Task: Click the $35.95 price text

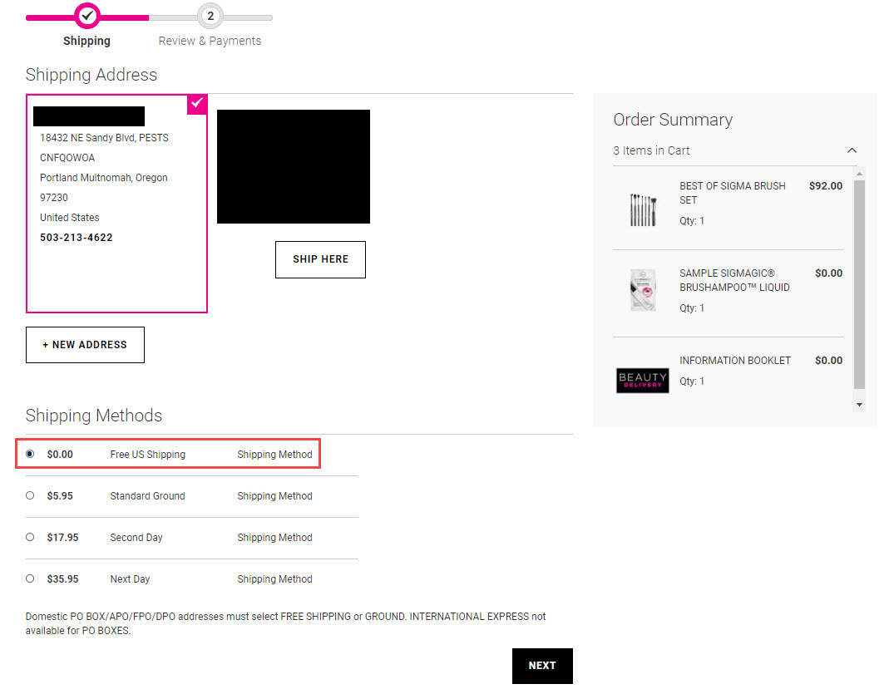Action: pos(63,579)
